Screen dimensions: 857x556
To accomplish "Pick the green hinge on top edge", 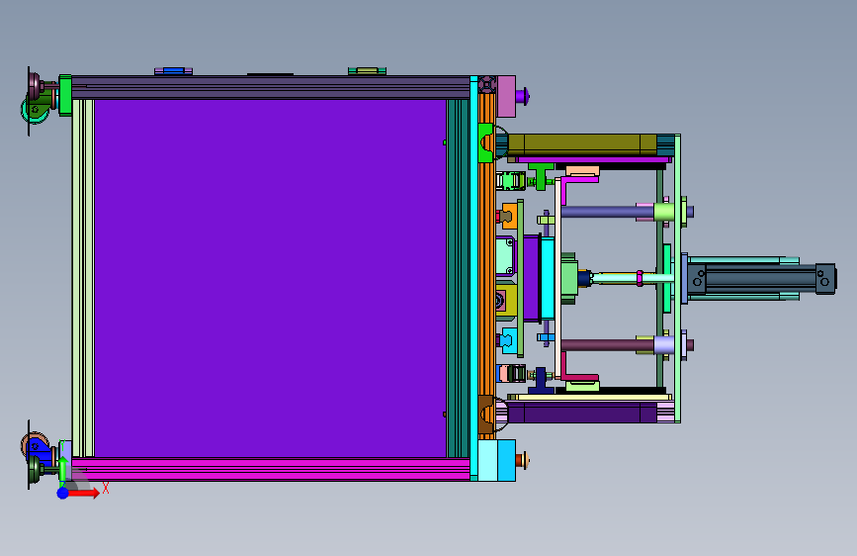I will (x=368, y=70).
